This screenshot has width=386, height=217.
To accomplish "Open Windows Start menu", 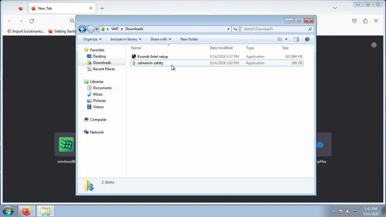I will [x=8, y=211].
